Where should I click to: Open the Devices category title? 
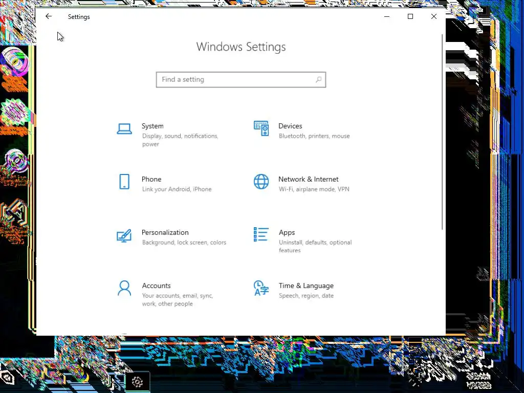pos(290,126)
